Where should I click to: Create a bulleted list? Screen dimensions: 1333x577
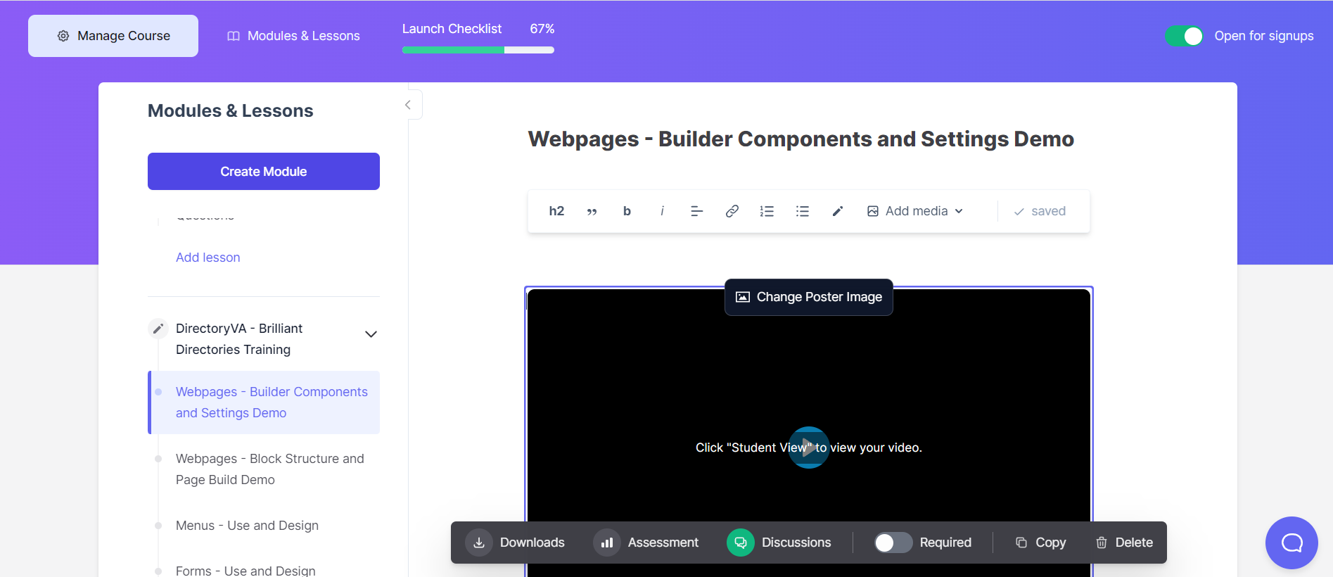click(x=802, y=211)
